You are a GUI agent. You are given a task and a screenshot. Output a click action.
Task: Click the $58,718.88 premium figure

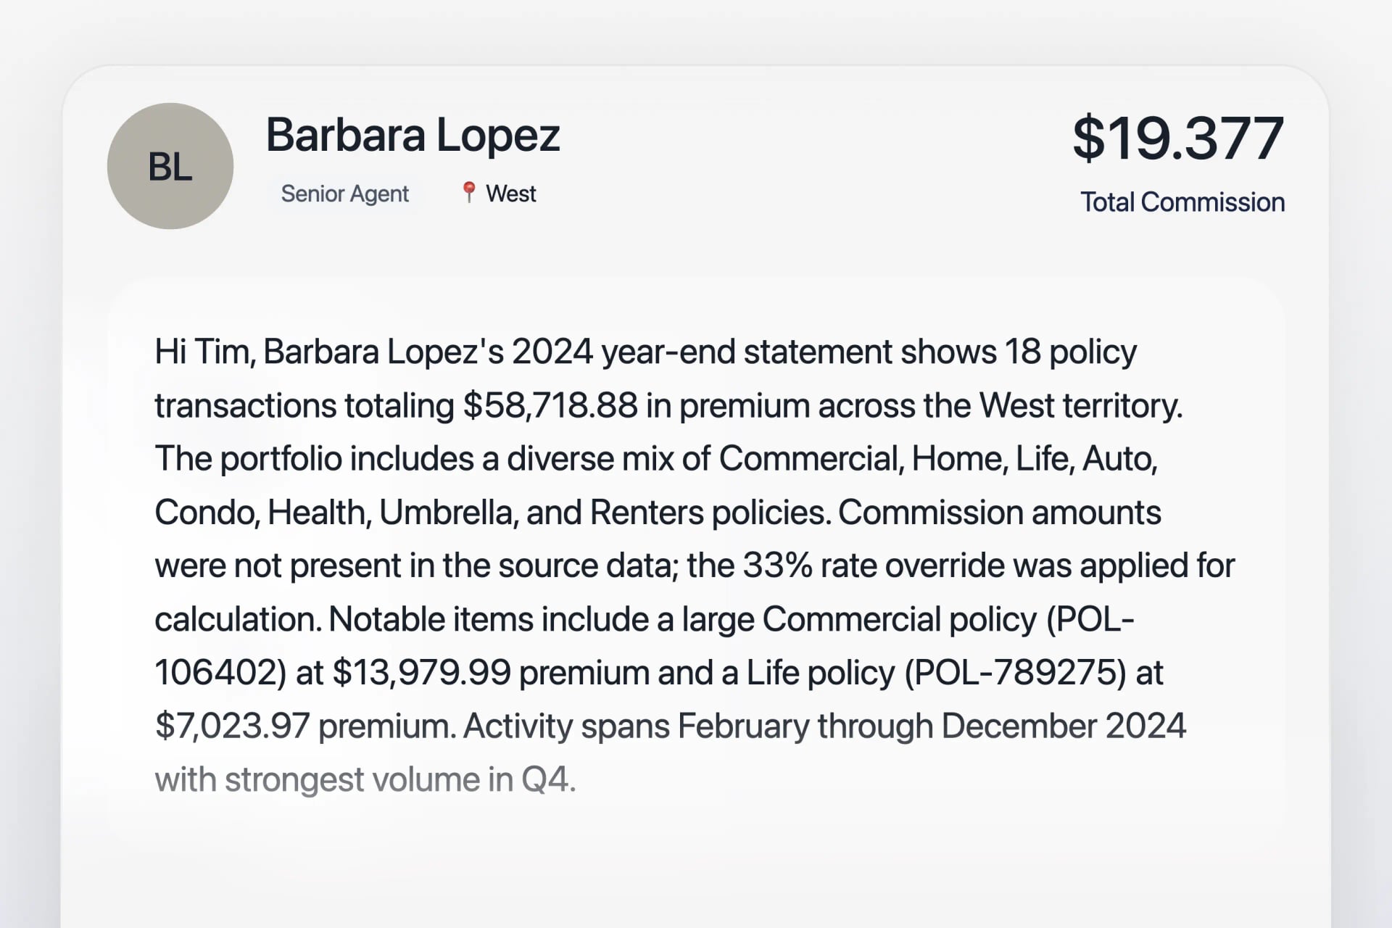[550, 405]
